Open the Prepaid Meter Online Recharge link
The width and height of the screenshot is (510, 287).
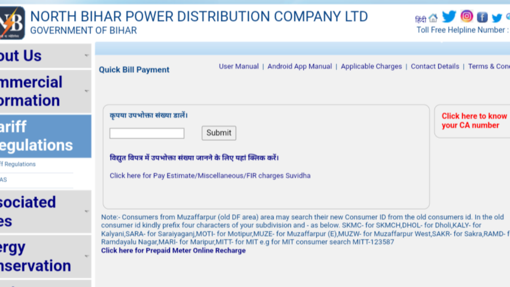tap(173, 251)
